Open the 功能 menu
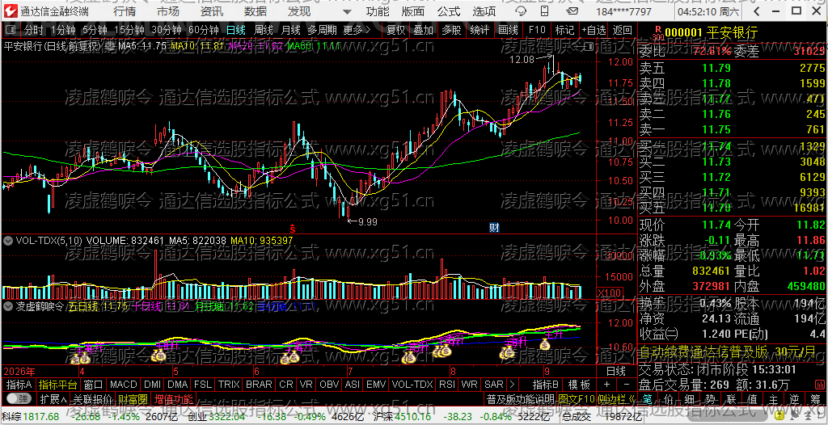The width and height of the screenshot is (828, 425). point(377,11)
